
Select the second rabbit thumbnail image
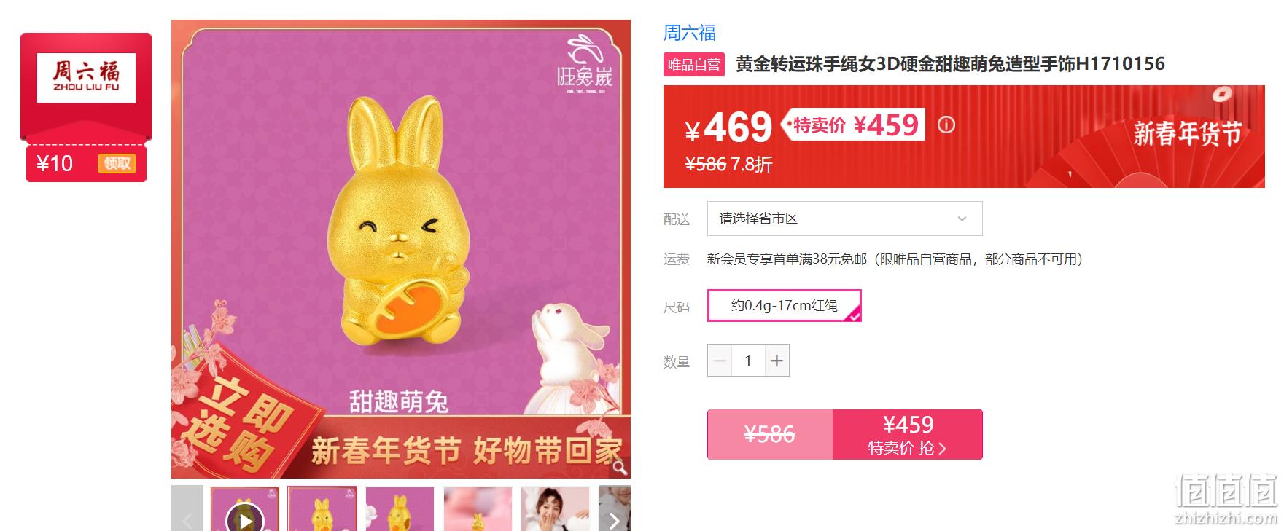pyautogui.click(x=322, y=509)
